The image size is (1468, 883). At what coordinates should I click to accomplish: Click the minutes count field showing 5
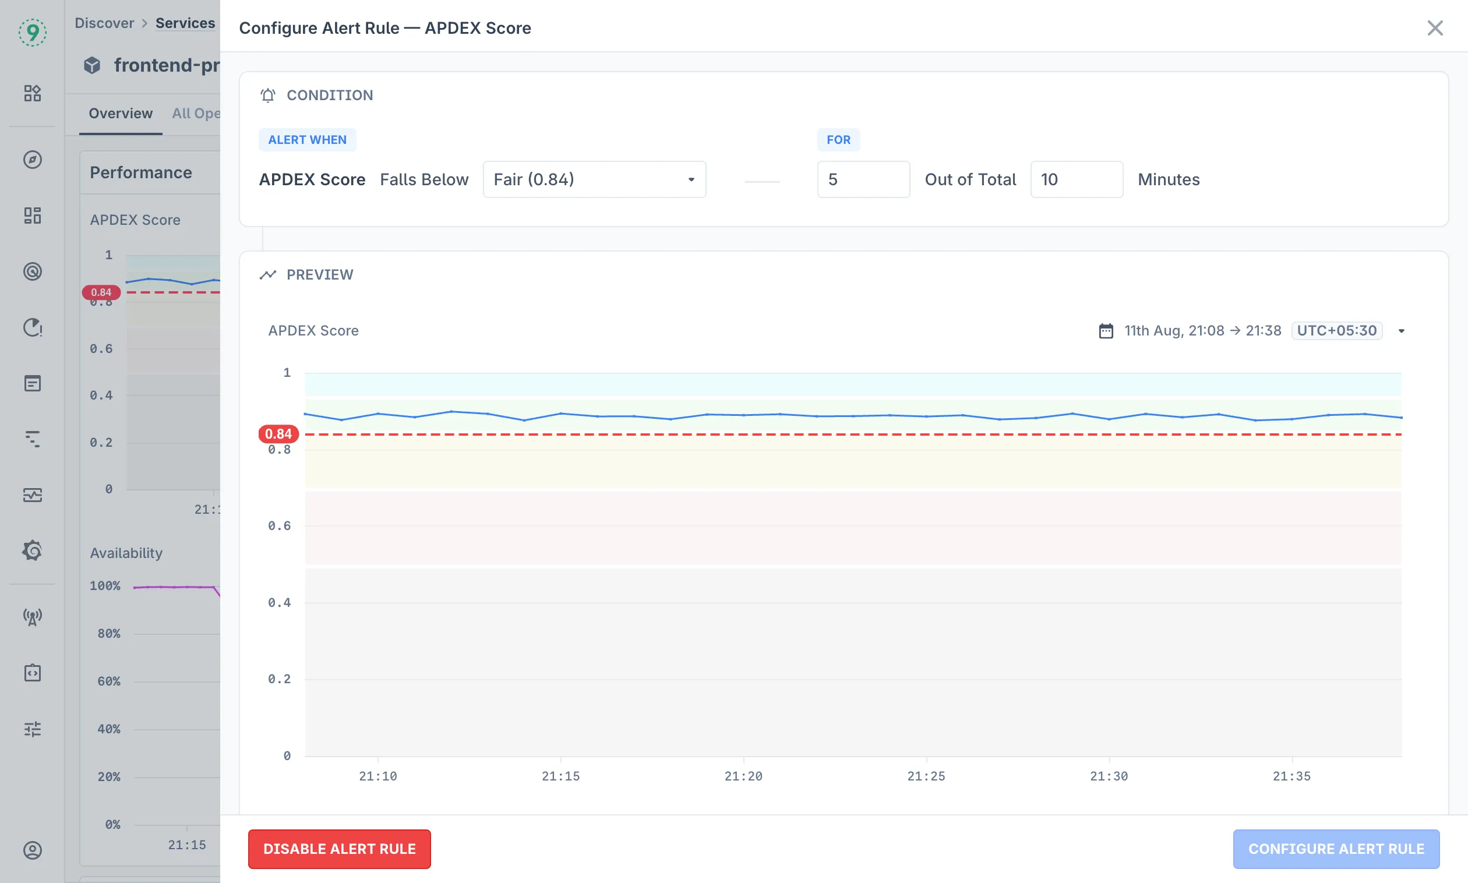coord(863,179)
